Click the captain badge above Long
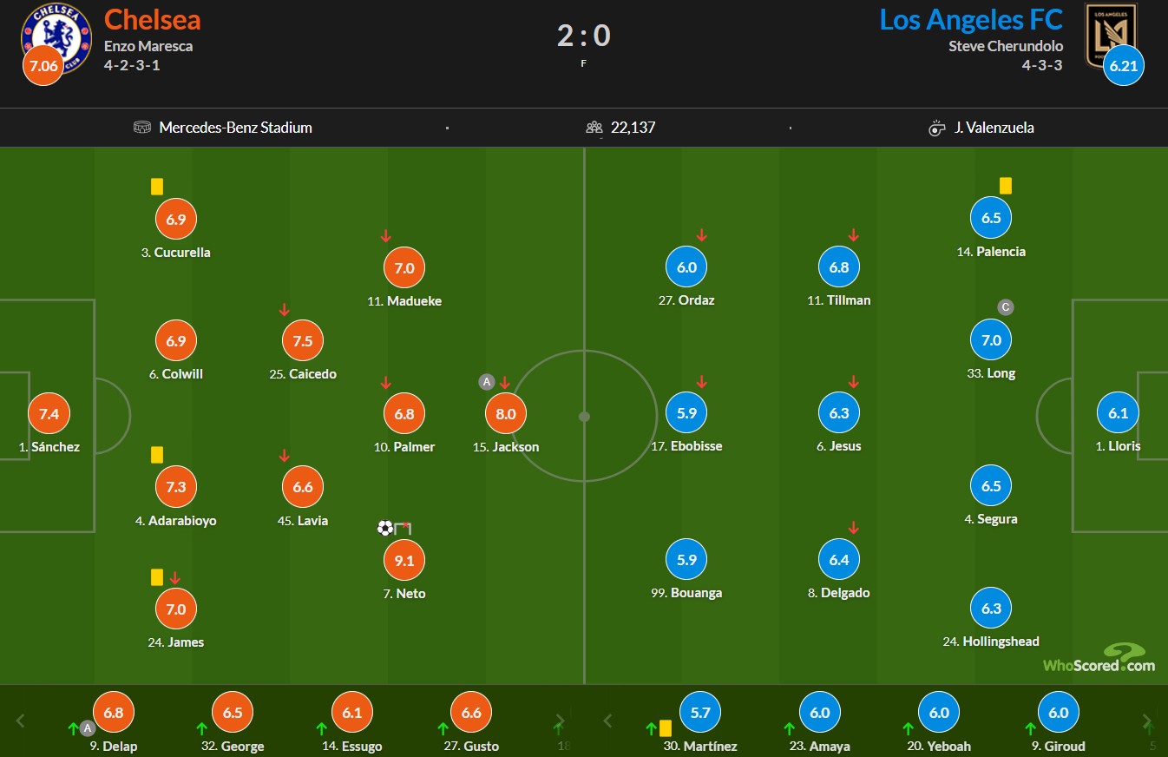This screenshot has width=1168, height=757. pos(1006,307)
